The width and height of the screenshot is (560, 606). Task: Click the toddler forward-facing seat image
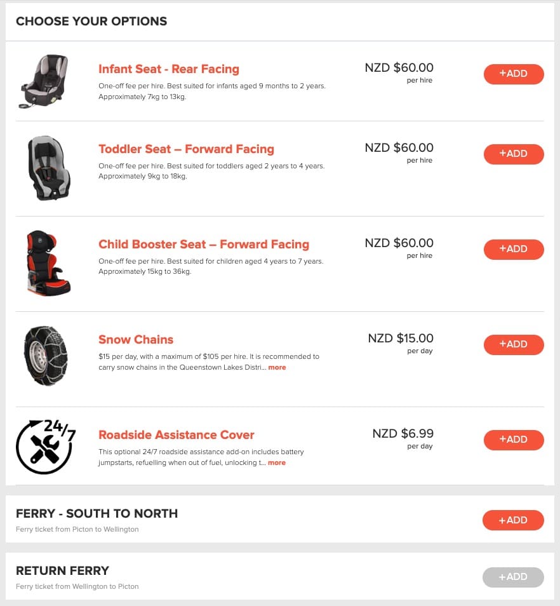tap(49, 168)
